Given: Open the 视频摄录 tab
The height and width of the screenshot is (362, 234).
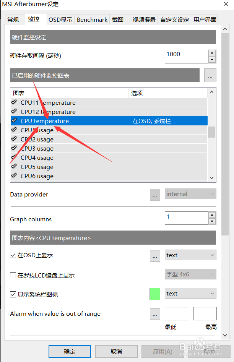Looking at the screenshot, I should [x=144, y=20].
